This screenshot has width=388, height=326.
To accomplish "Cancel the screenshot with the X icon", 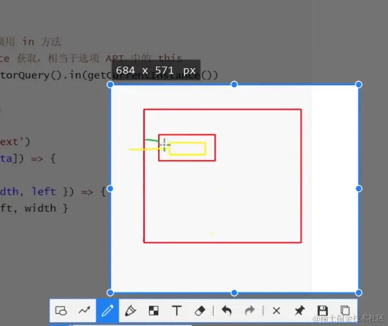I will tap(276, 311).
